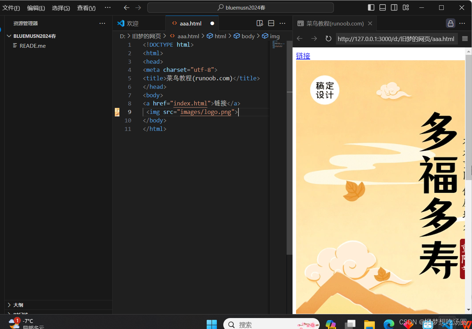
Task: Click the index.html link in code
Action: pos(190,103)
